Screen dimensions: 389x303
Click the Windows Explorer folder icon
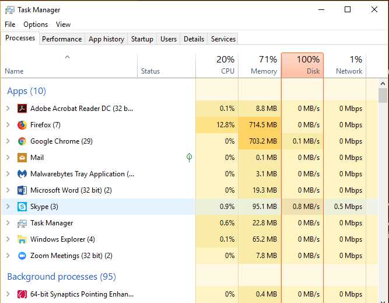pos(22,239)
